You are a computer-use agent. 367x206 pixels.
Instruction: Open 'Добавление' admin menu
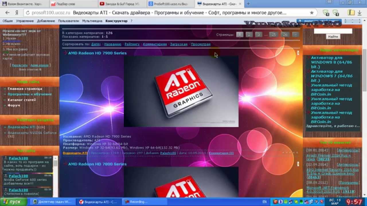tap(46, 21)
